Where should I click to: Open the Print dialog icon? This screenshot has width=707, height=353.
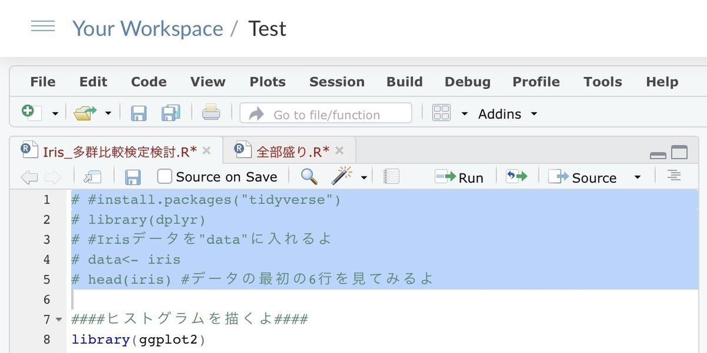pos(211,113)
